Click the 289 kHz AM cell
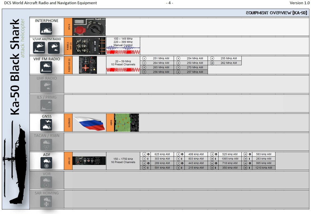 pyautogui.click(x=162, y=163)
